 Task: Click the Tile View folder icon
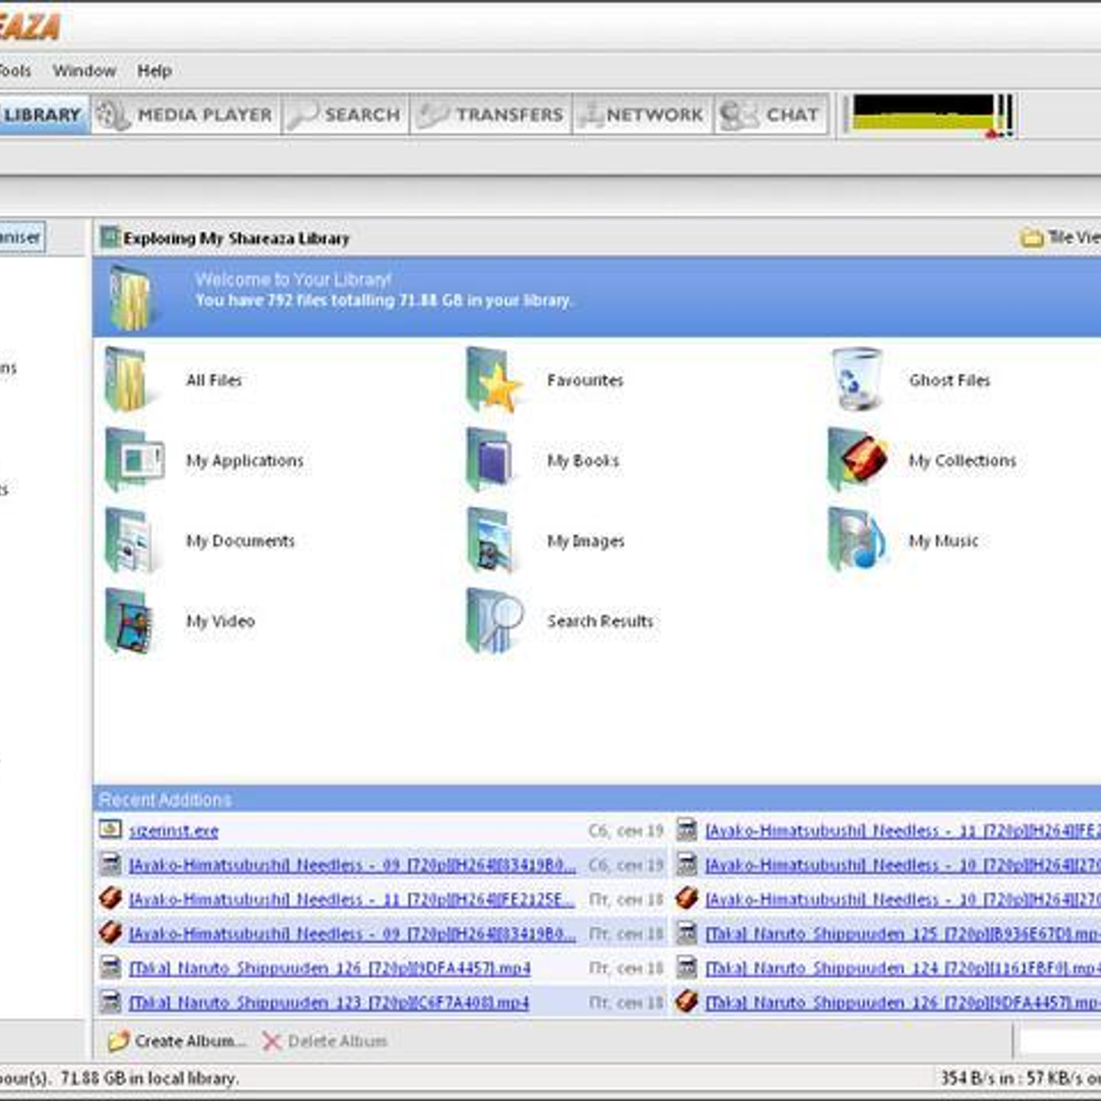(1031, 237)
